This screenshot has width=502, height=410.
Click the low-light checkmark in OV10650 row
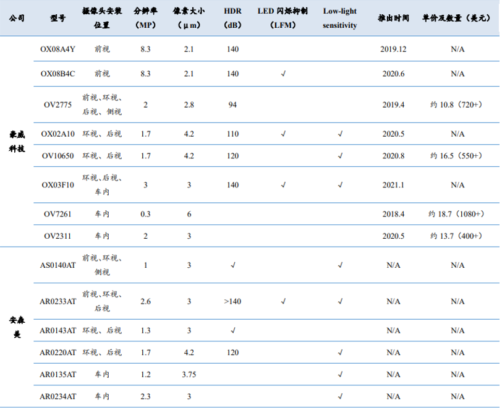(x=340, y=156)
